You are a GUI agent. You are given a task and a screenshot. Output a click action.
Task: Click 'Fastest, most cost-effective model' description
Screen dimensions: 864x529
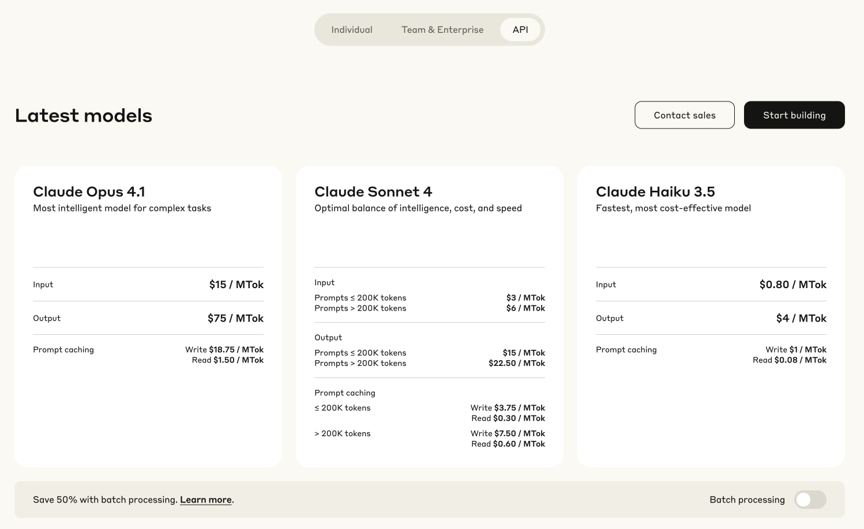coord(673,208)
